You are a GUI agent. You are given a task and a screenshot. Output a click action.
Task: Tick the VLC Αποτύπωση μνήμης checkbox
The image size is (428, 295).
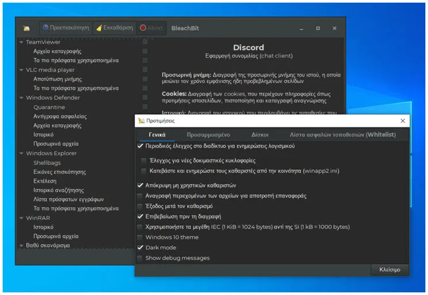145,79
